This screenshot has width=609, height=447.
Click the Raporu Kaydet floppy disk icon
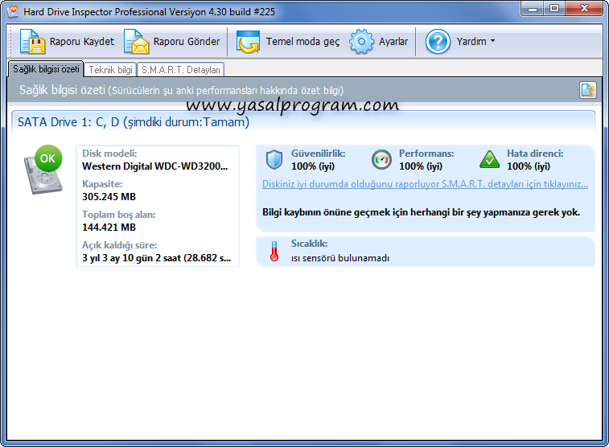(x=32, y=42)
